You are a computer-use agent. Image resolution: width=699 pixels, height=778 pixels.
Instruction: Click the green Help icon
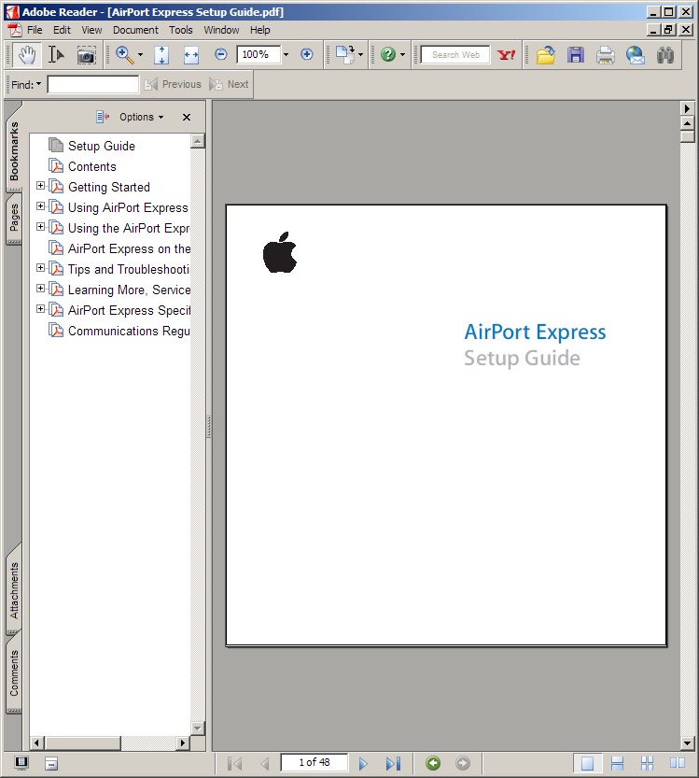[388, 54]
